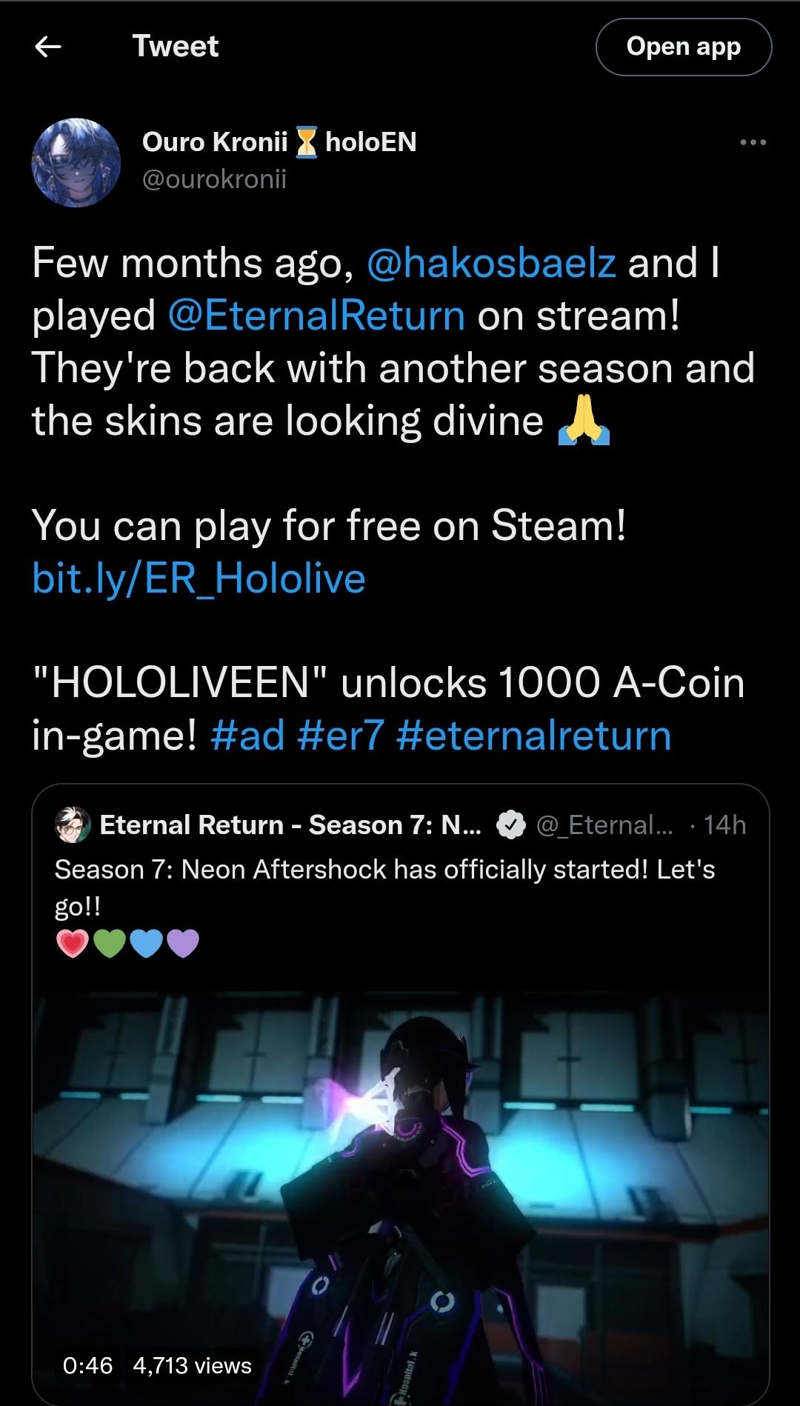This screenshot has width=800, height=1406.
Task: Open the three-dot more options menu
Action: point(753,142)
